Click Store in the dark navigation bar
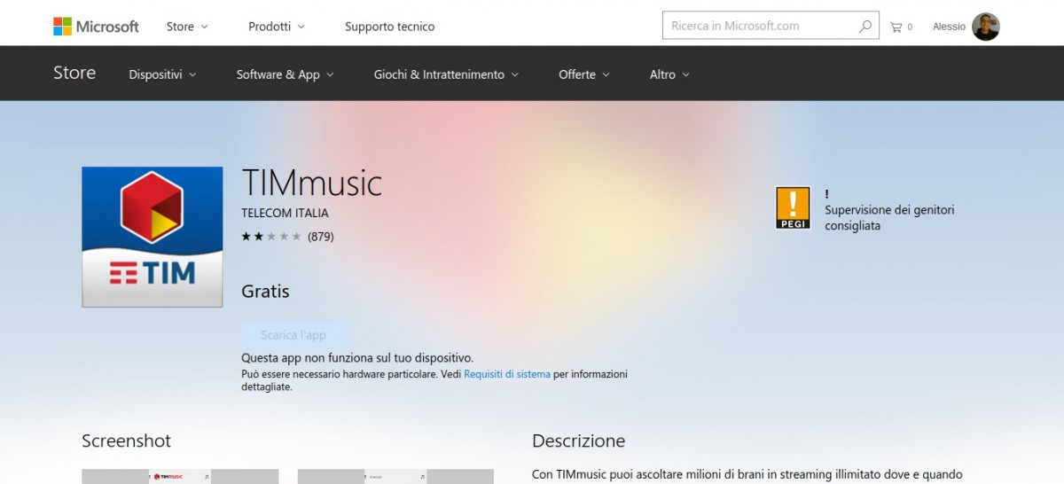1064x484 pixels. 74,74
